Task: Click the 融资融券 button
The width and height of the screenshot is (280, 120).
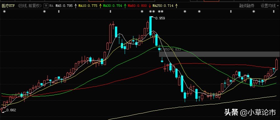Action: click(247, 6)
